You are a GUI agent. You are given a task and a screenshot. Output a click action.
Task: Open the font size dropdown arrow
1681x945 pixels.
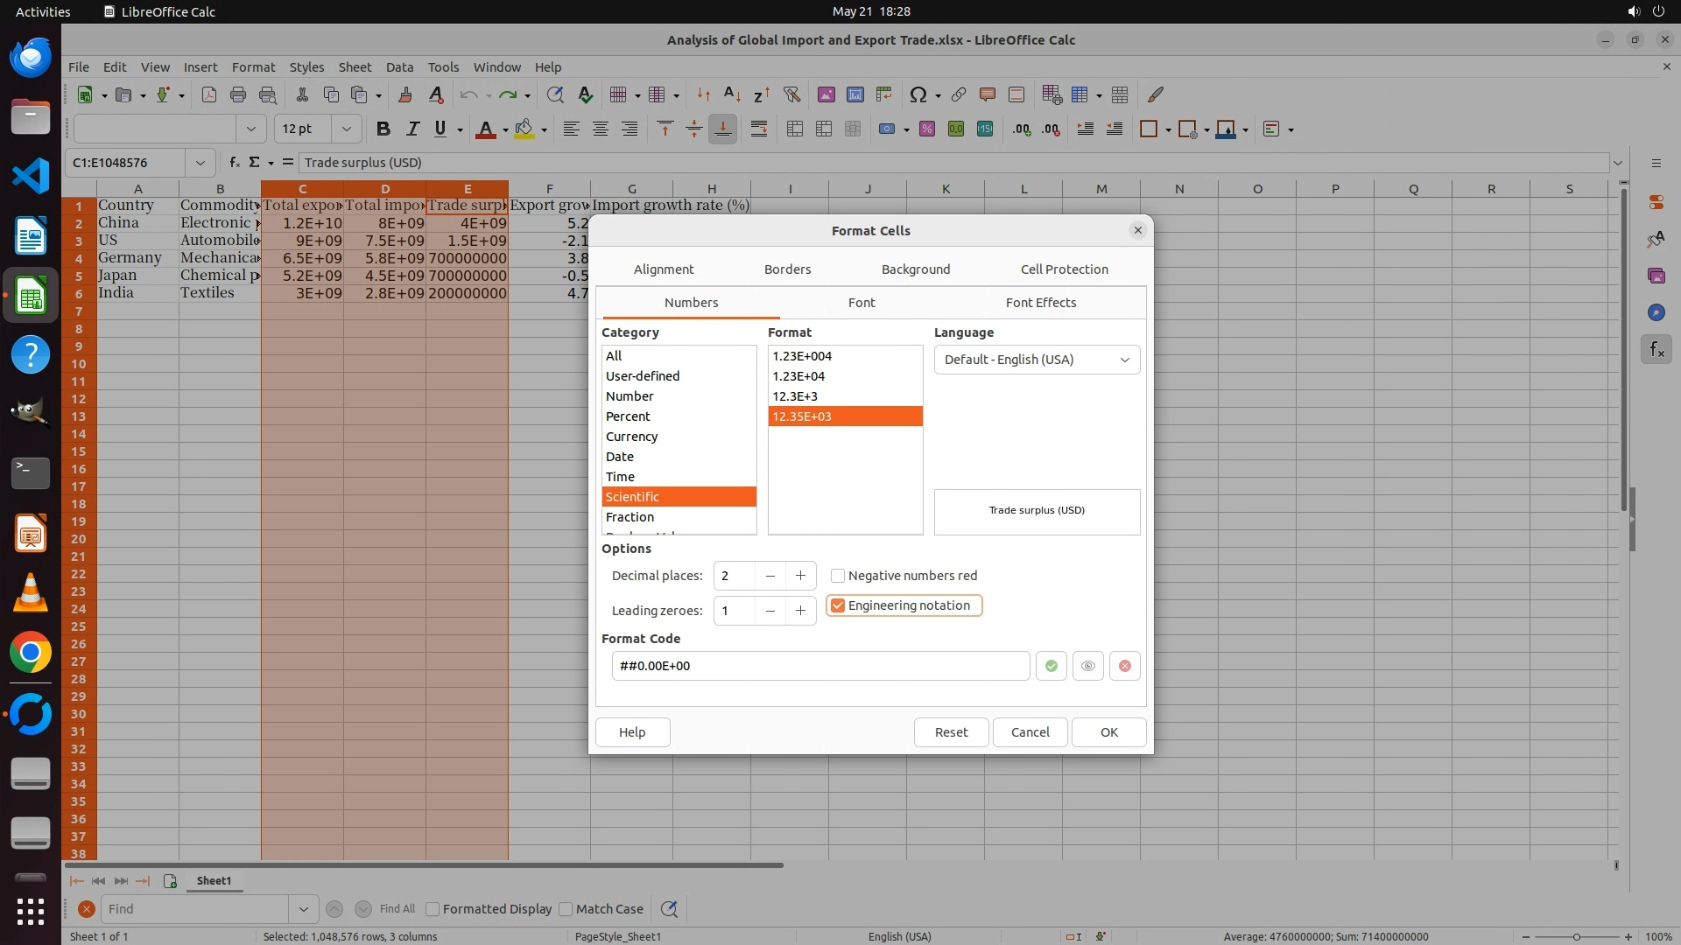coord(347,129)
